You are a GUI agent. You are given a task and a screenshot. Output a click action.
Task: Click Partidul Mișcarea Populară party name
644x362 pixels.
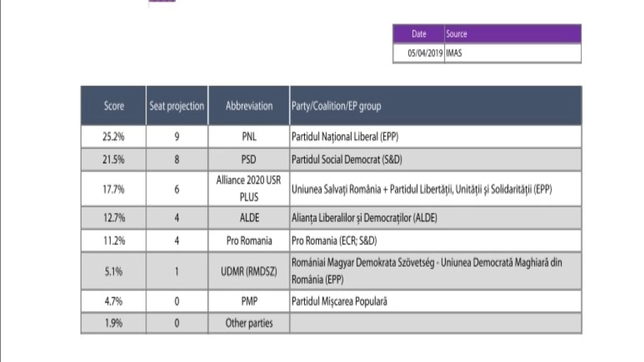339,301
